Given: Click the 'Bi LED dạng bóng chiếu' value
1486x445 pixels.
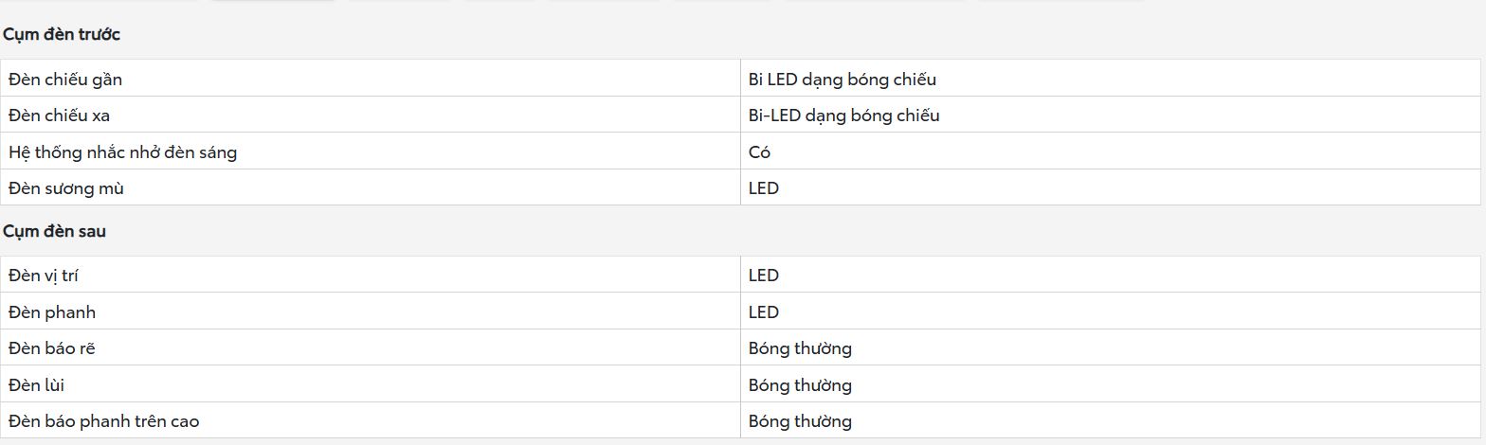Looking at the screenshot, I should tap(843, 80).
